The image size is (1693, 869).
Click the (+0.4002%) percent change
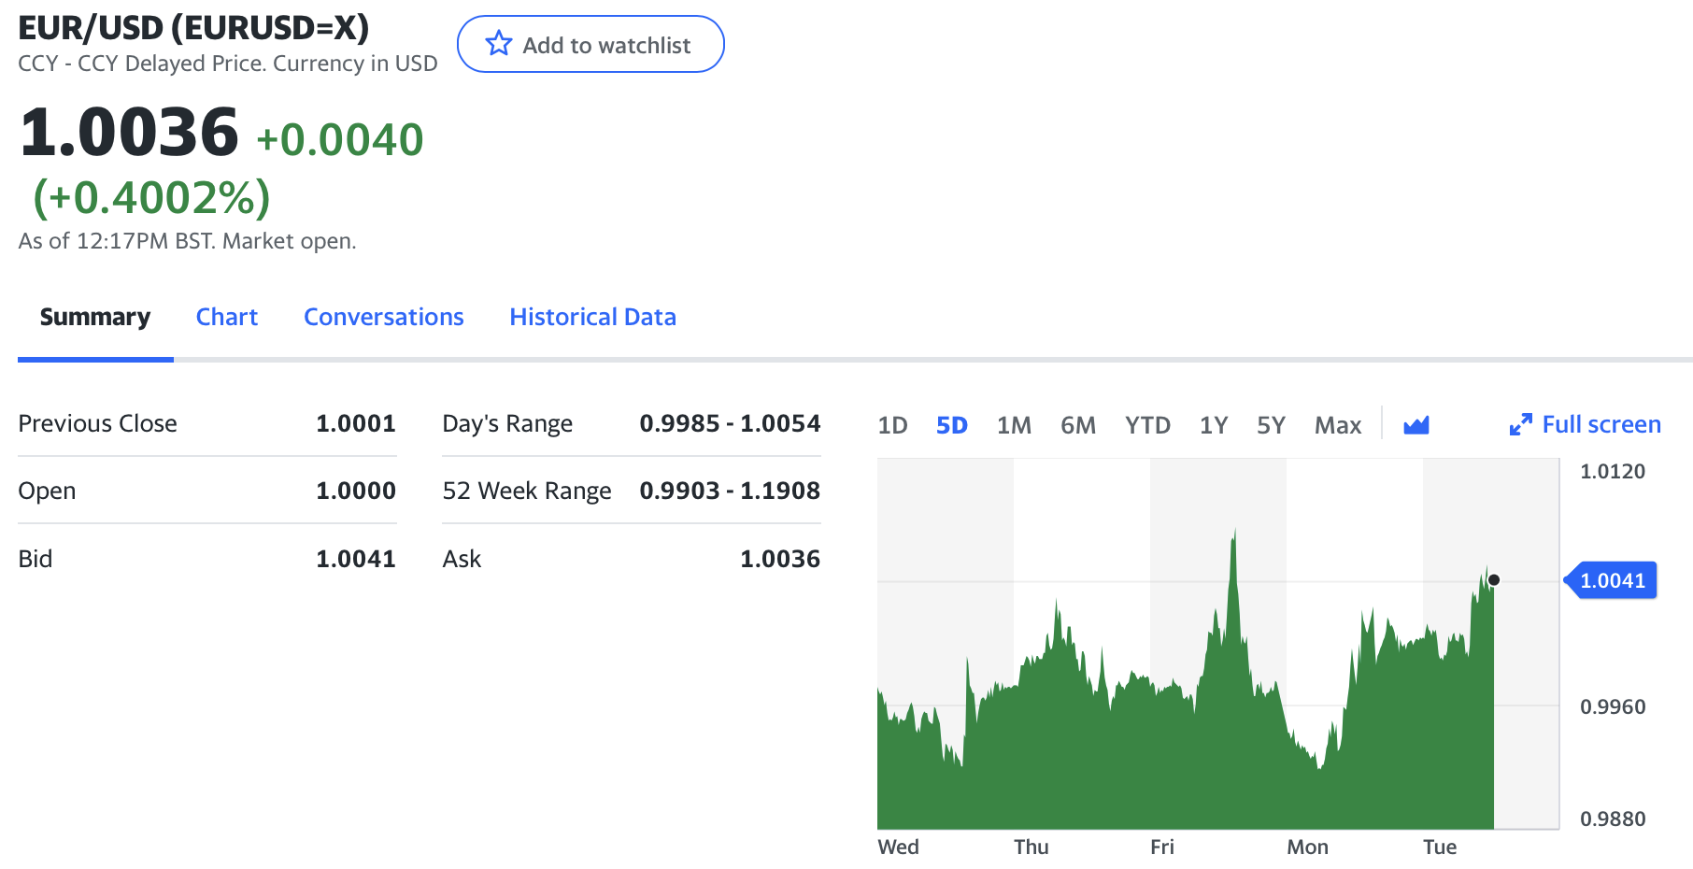152,197
